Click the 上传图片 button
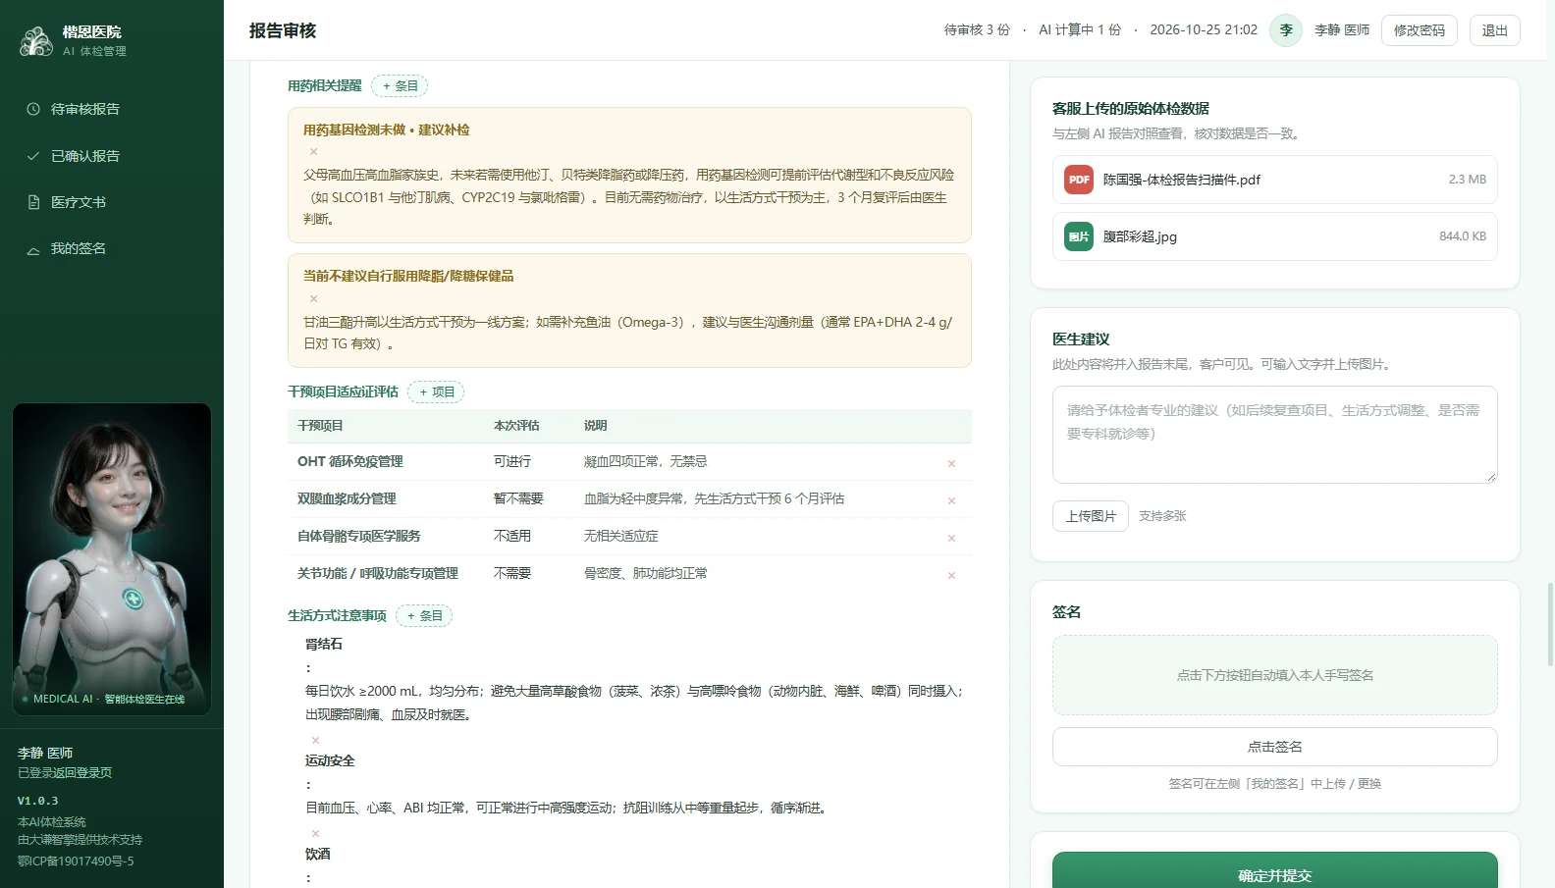This screenshot has width=1555, height=888. pyautogui.click(x=1091, y=516)
